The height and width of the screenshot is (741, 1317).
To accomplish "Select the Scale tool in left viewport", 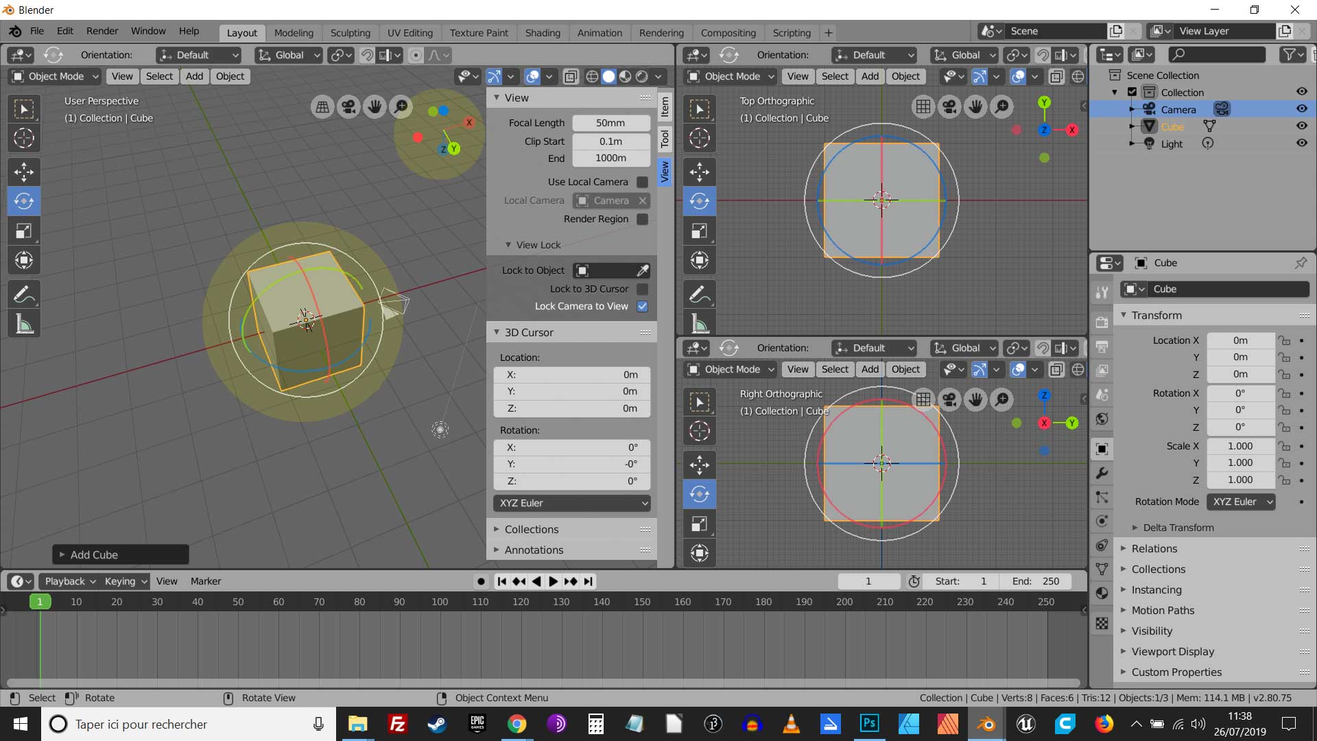I will [x=24, y=231].
